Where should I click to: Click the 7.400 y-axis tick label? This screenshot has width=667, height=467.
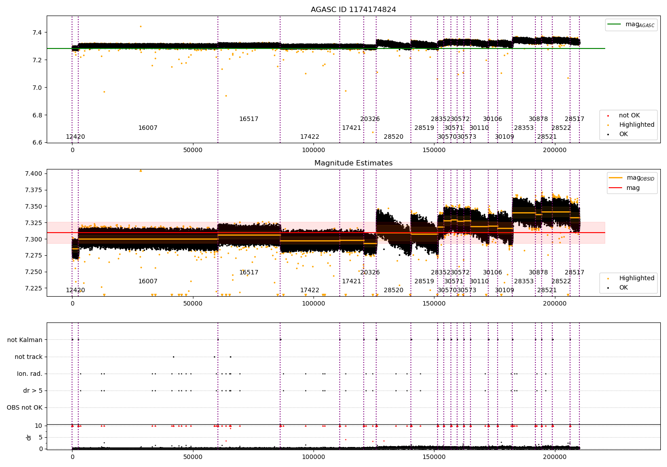point(34,173)
